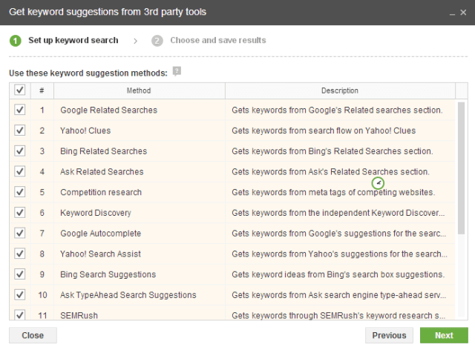Click step 2 gray circle icon
The image size is (475, 350).
(157, 41)
